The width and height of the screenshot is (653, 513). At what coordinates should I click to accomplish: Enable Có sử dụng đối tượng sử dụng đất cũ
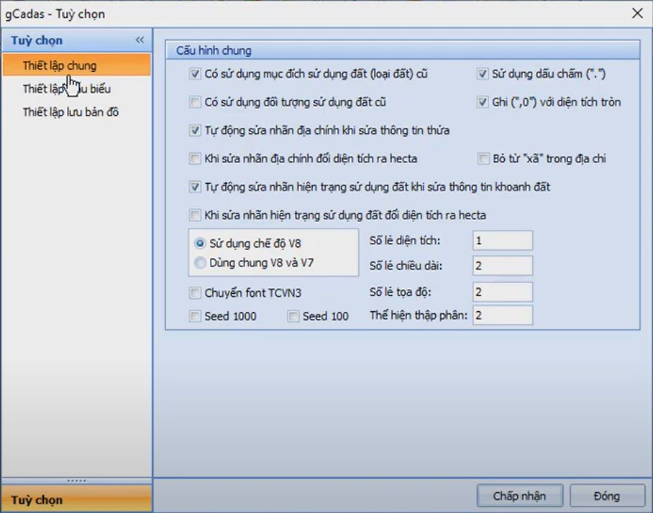[x=195, y=102]
